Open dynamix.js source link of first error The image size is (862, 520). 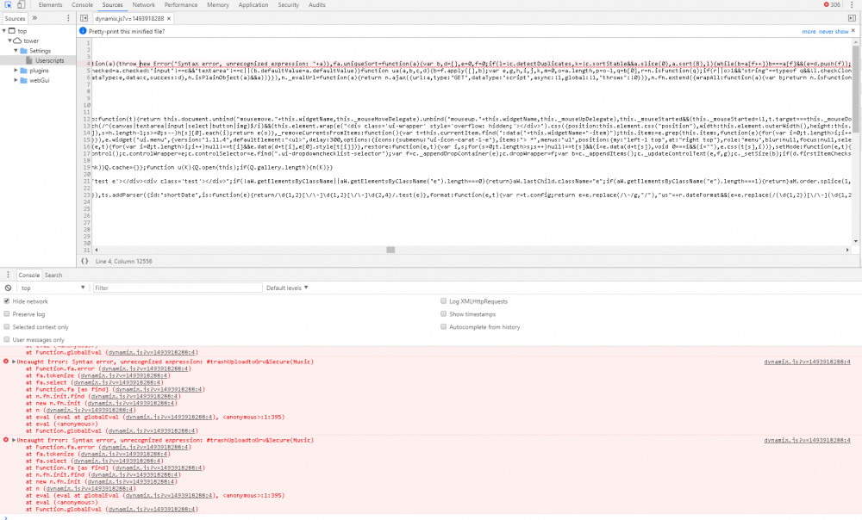coord(807,362)
